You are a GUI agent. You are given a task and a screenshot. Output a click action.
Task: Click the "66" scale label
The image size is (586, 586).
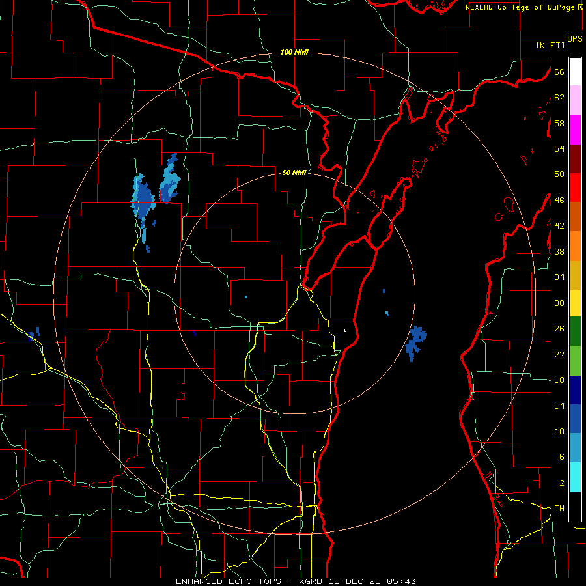point(559,72)
